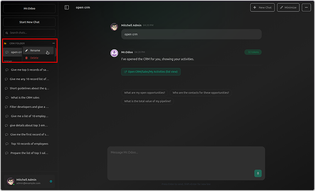The height and width of the screenshot is (191, 315).
Task: Click the Start New Chat button
Action: pos(29,22)
